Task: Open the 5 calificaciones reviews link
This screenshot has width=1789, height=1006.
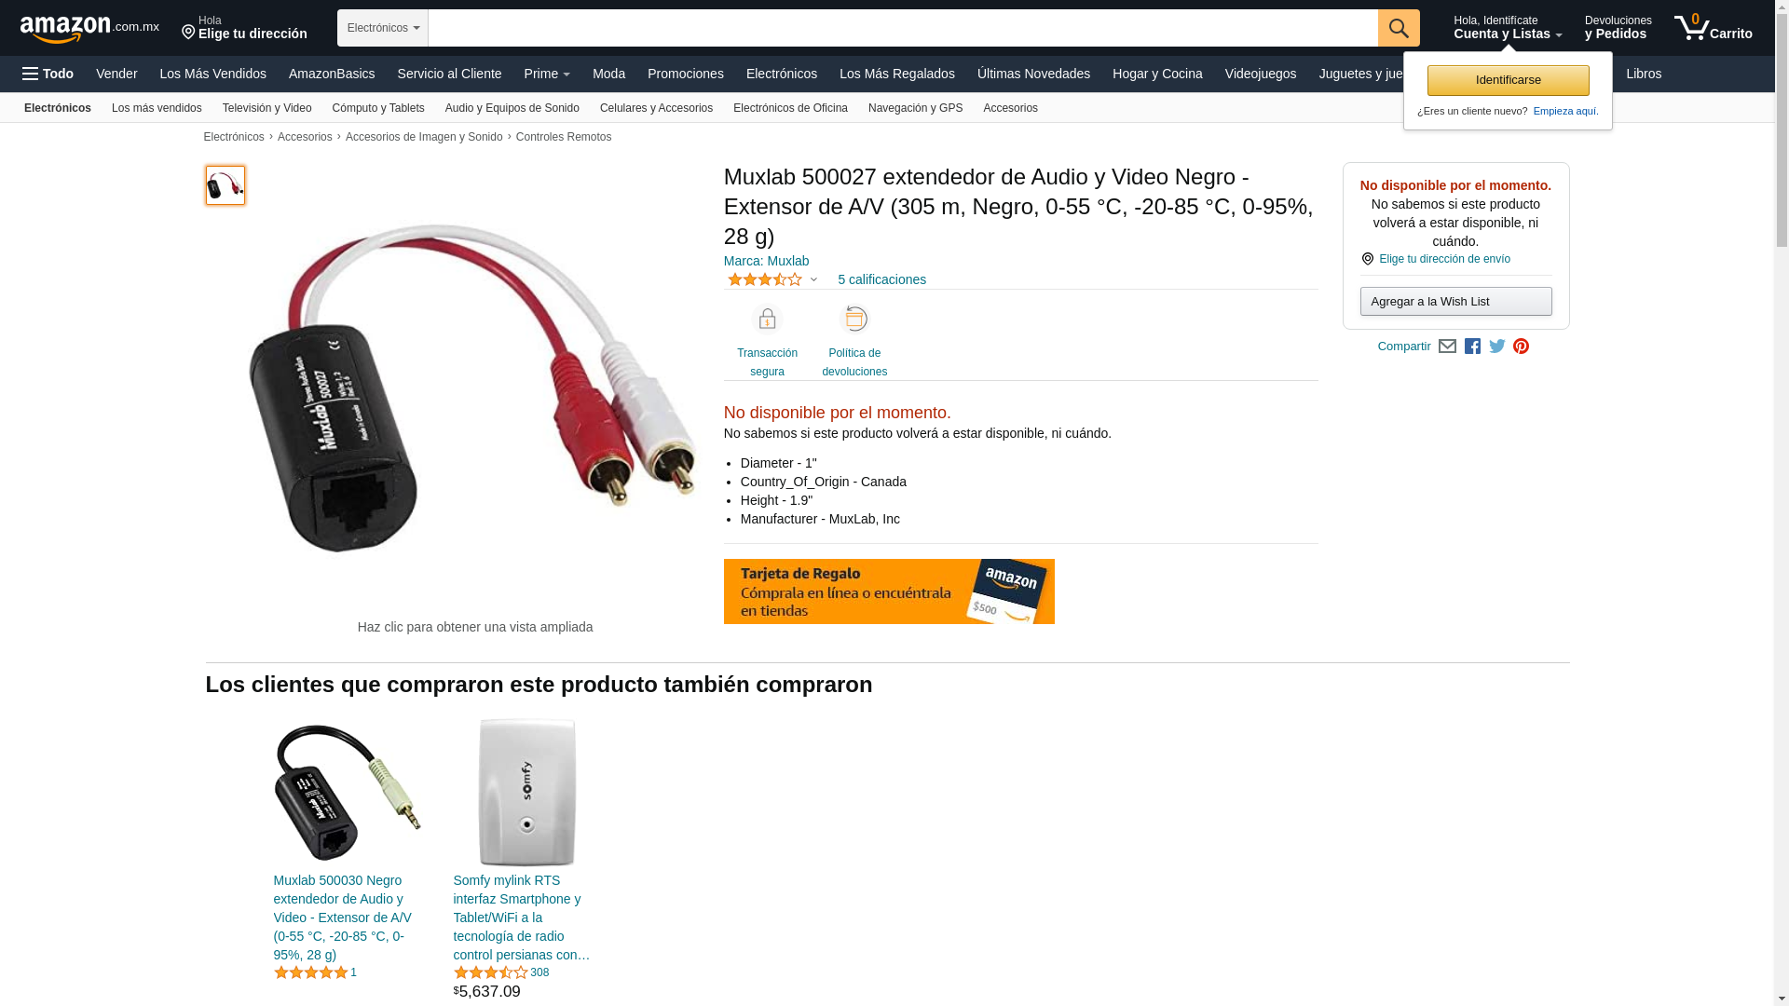Action: [x=881, y=279]
